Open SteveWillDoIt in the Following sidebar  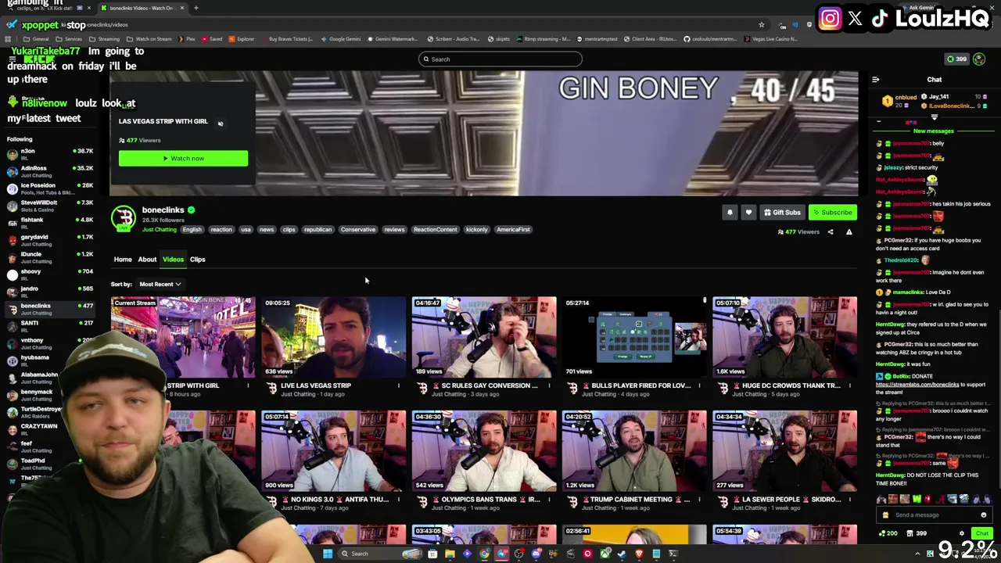[50, 206]
